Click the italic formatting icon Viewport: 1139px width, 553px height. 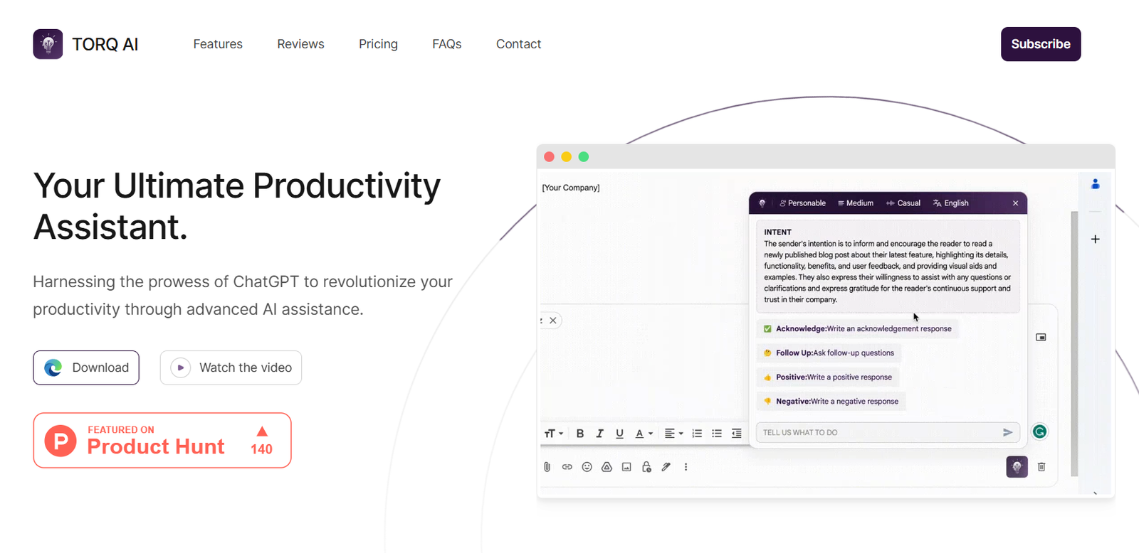click(599, 434)
